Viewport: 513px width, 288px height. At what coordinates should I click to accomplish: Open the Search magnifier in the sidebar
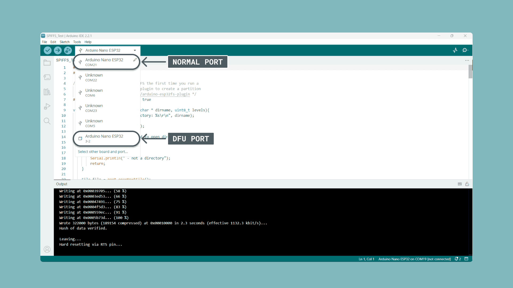(x=47, y=121)
